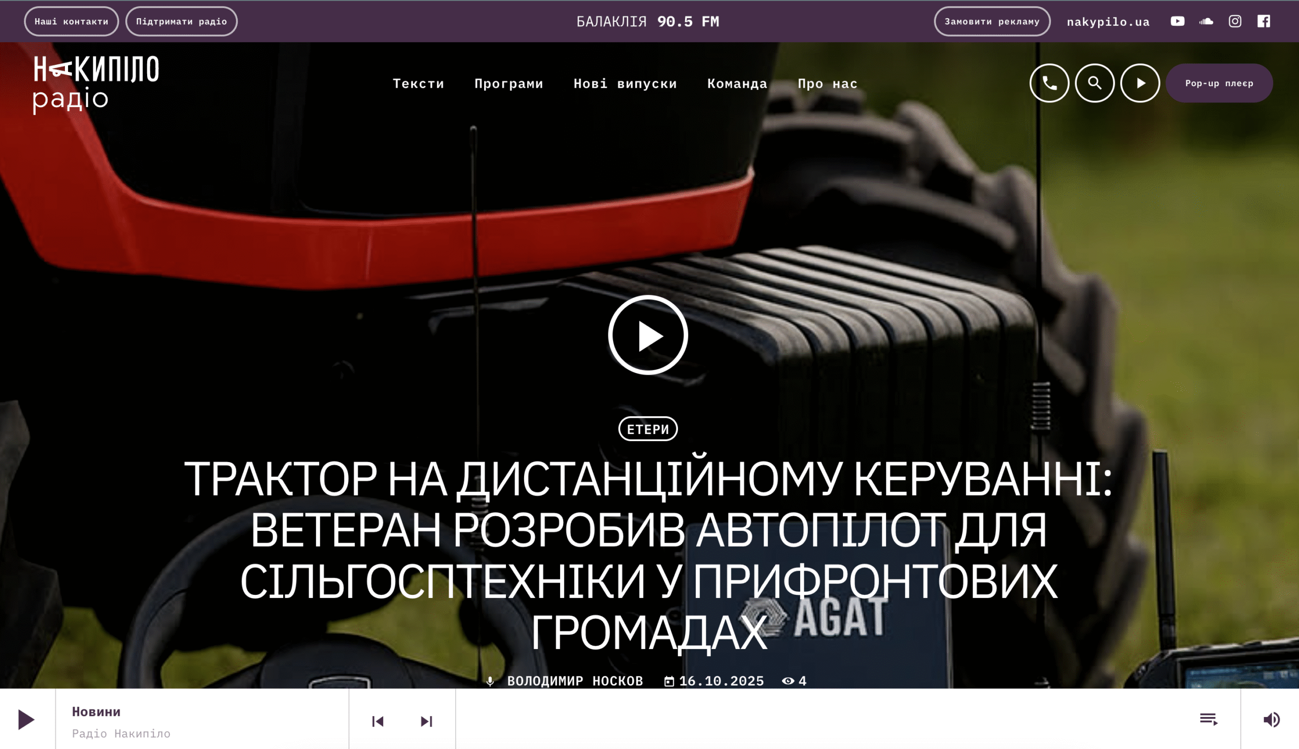Viewport: 1299px width, 749px height.
Task: Click the Замовити рекламу button
Action: coord(992,22)
